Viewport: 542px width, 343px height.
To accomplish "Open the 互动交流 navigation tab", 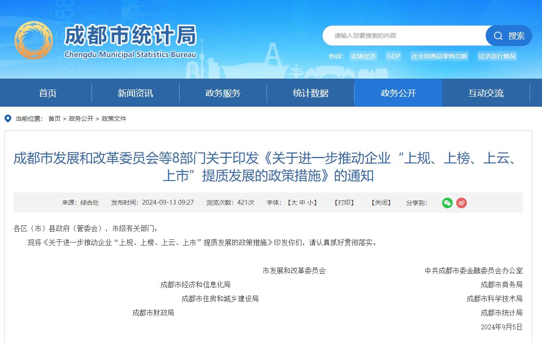I will [486, 93].
